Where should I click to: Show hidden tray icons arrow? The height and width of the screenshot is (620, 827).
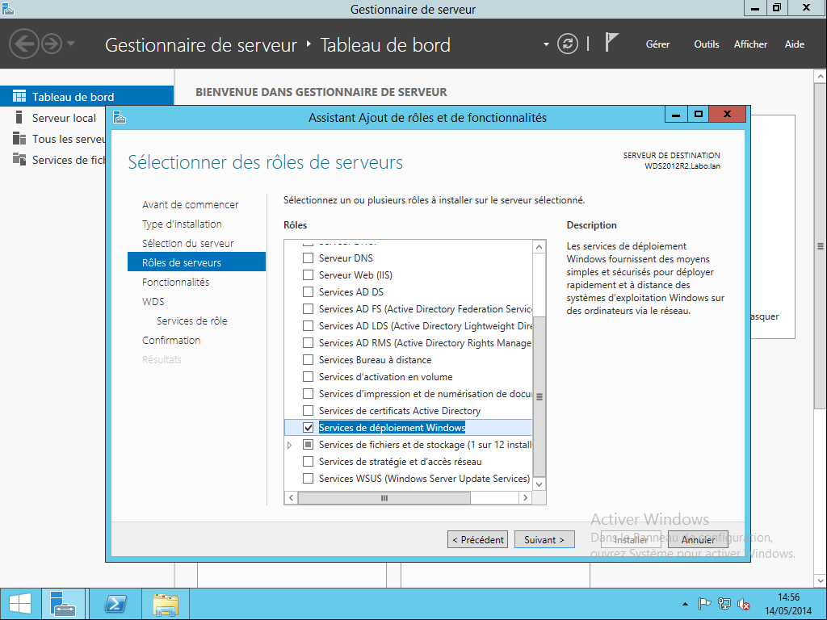[x=685, y=604]
